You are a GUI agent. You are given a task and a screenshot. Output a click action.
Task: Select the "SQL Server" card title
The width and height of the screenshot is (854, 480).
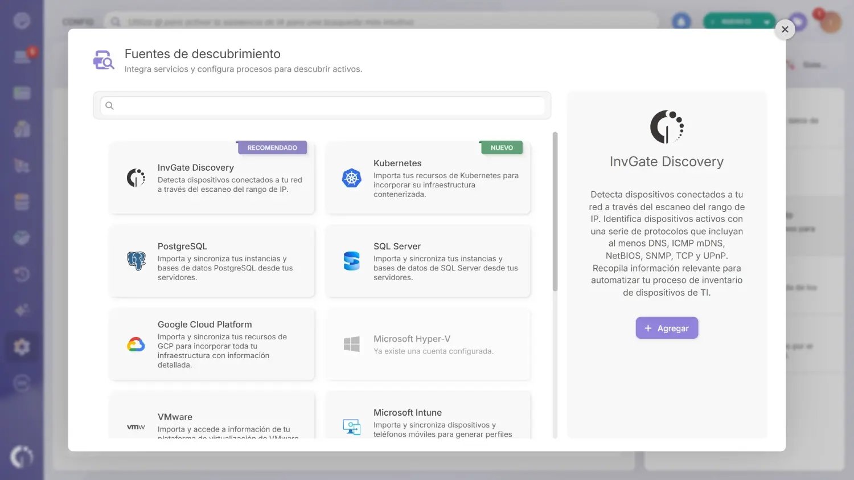(x=397, y=246)
